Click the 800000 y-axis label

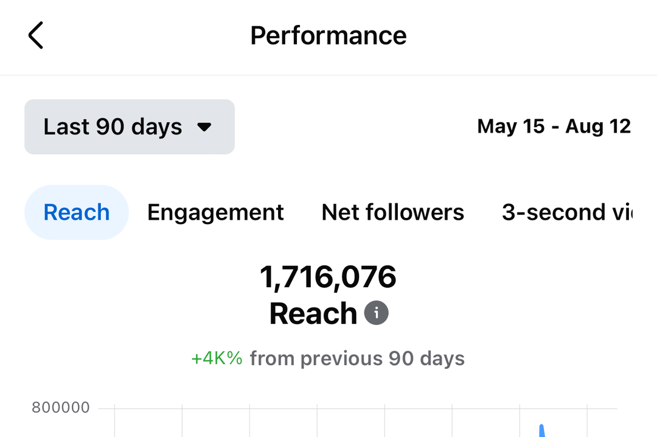[61, 408]
